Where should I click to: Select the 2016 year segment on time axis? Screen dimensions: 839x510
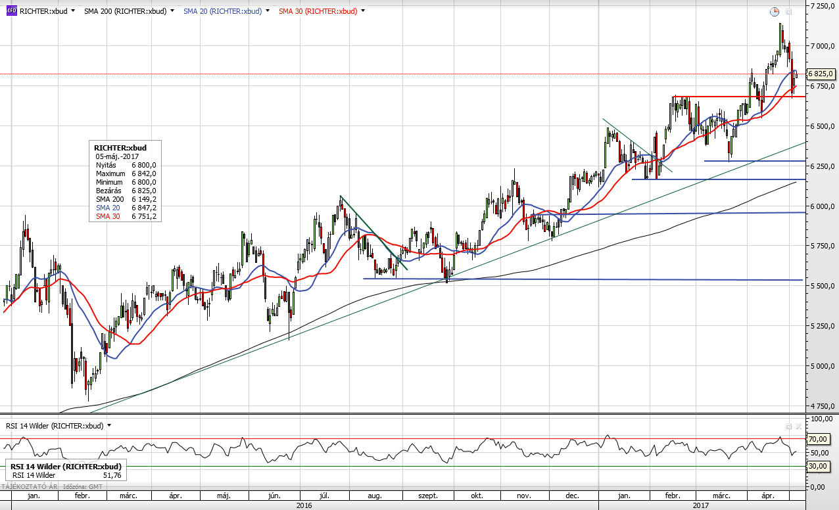pyautogui.click(x=304, y=505)
